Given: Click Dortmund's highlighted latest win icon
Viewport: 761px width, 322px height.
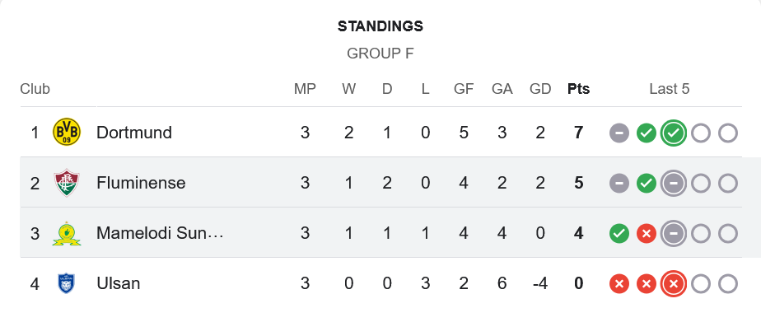Looking at the screenshot, I should tap(673, 133).
